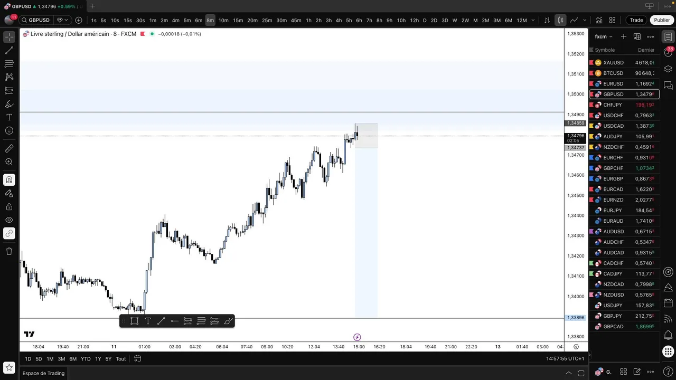Open the emoji icons tool
Viewport: 676px width, 380px height.
pos(9,130)
